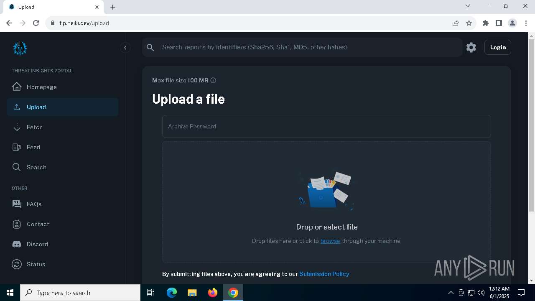This screenshot has width=535, height=301.
Task: Select Upload in sidebar
Action: 62,107
